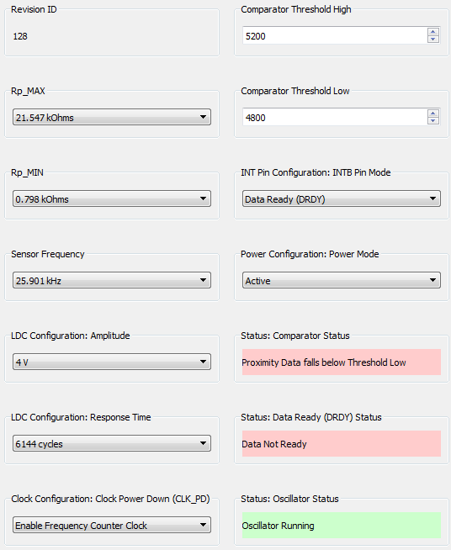Expand the LDC Amplitude 4 V dropdown
451x550 pixels.
point(112,362)
